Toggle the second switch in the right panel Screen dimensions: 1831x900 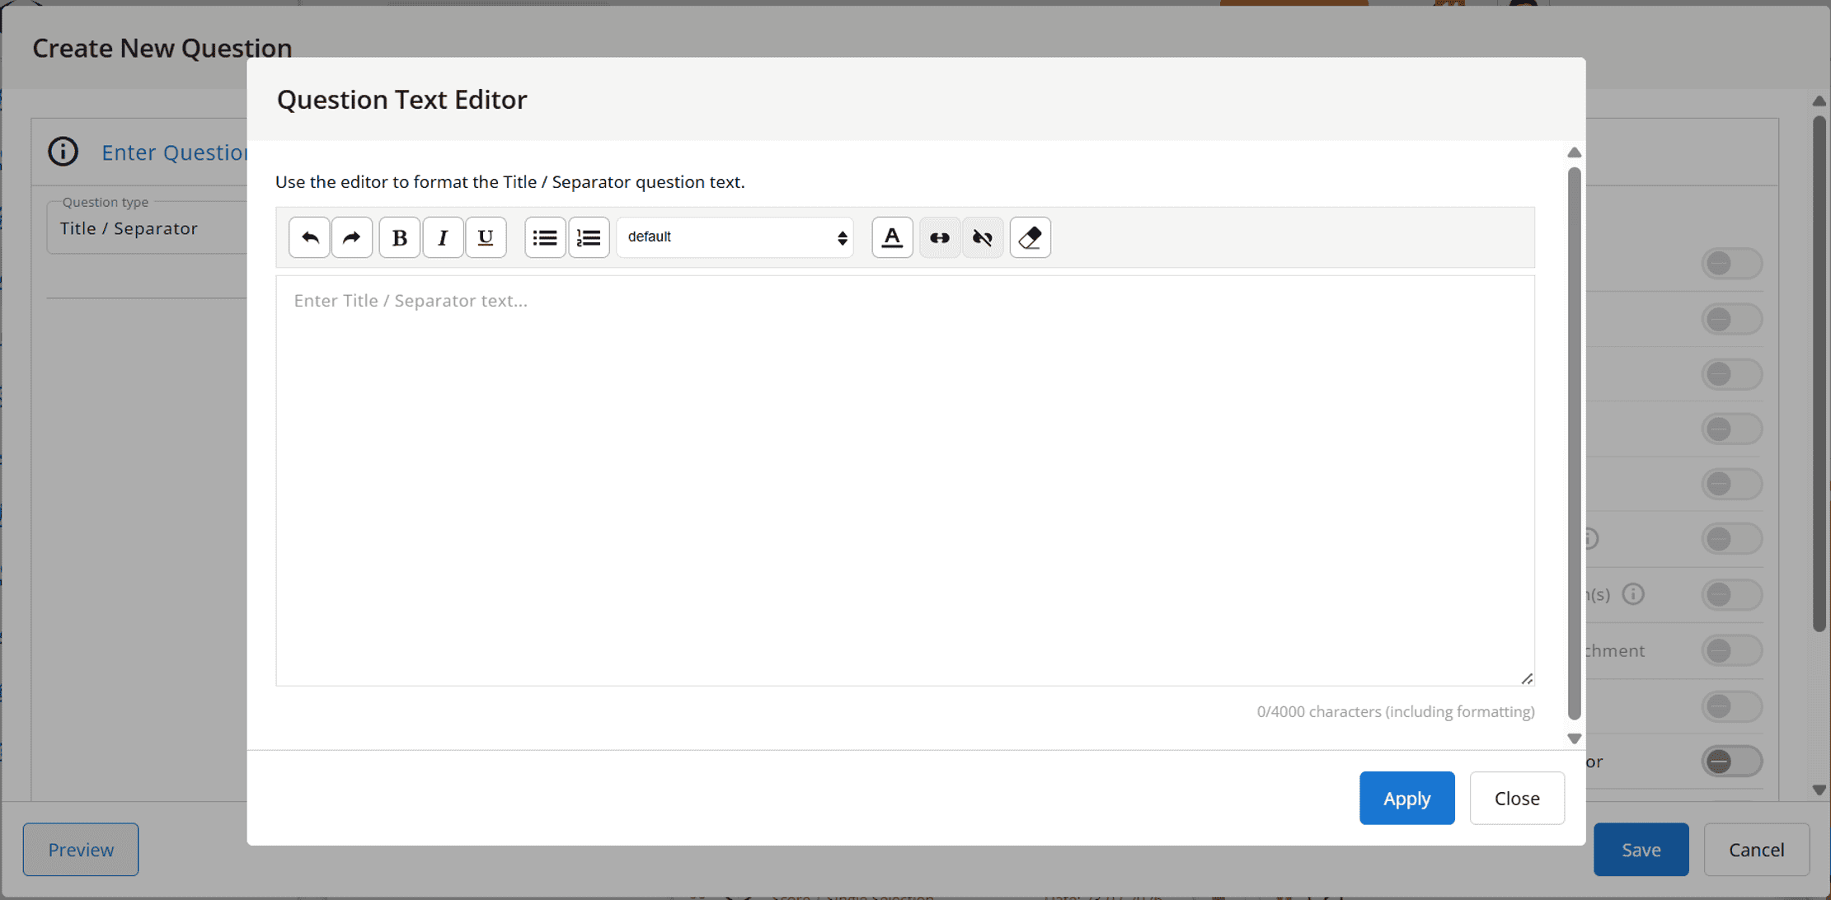click(x=1732, y=319)
